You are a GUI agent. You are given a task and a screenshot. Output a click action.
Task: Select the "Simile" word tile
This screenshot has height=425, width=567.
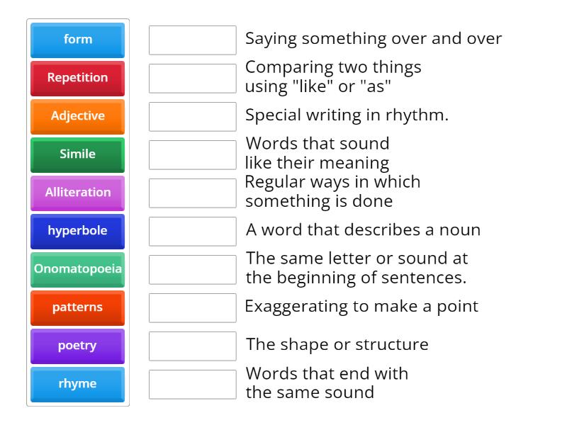click(77, 154)
